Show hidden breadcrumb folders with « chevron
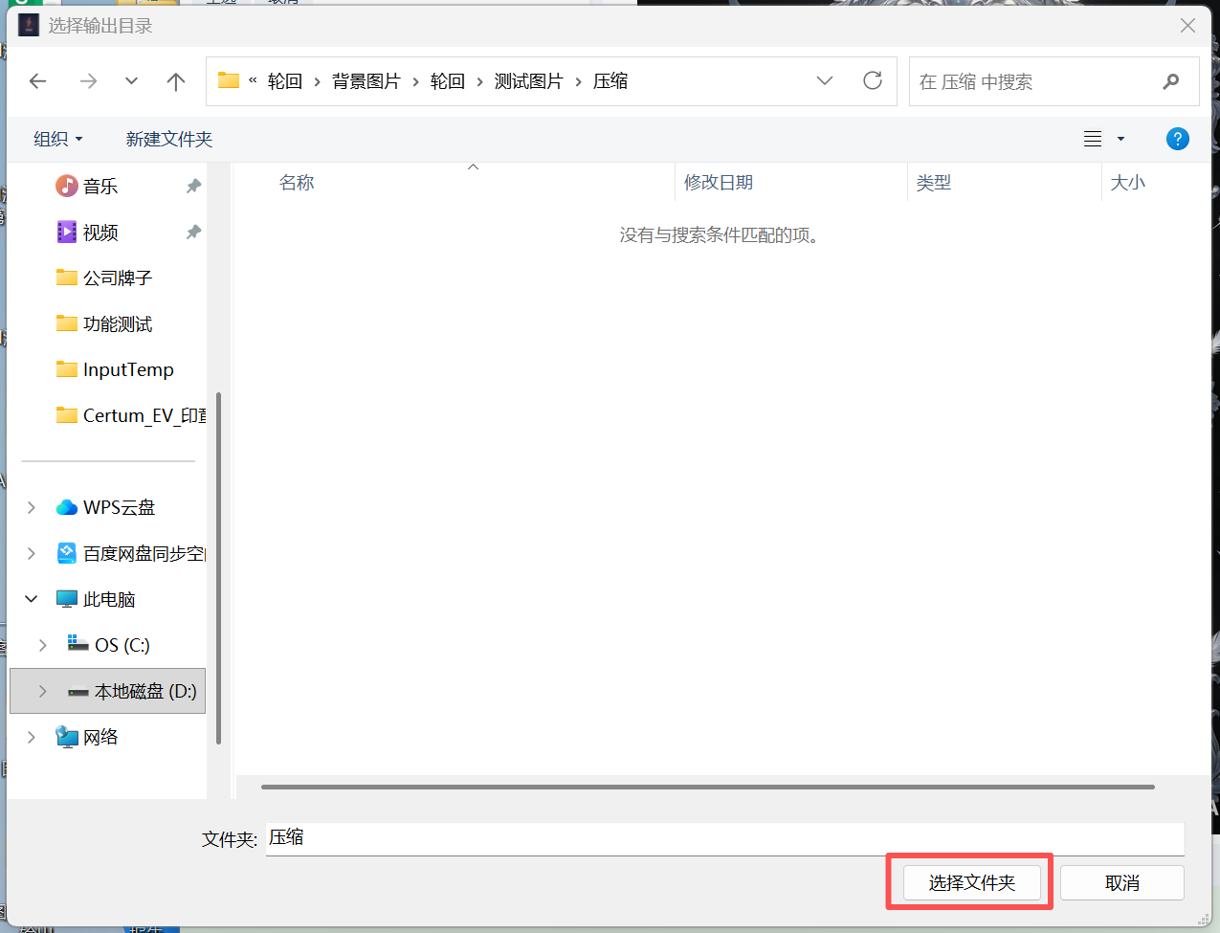 [x=253, y=81]
